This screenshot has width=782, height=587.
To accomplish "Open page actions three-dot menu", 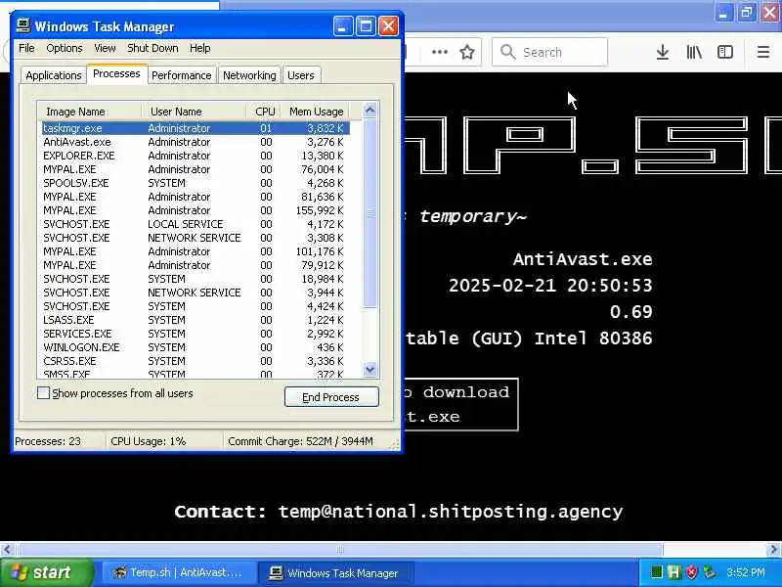I will (439, 52).
